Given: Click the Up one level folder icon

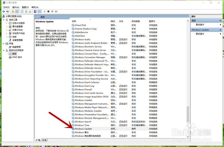Looking at the screenshot, I should (13, 11).
